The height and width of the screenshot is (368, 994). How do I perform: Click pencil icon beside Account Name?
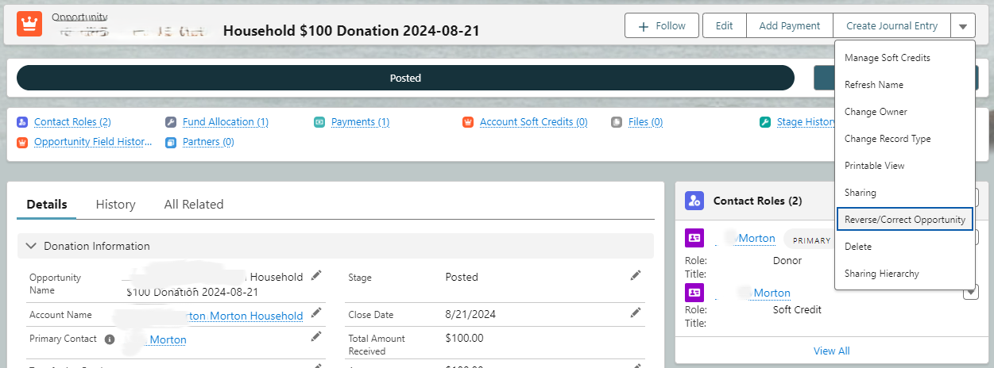coord(316,313)
